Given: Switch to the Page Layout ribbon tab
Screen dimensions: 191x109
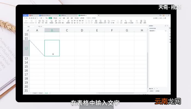Looking at the screenshot, I should coord(55,18).
